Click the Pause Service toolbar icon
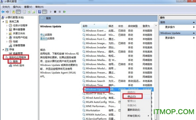 click(60, 12)
